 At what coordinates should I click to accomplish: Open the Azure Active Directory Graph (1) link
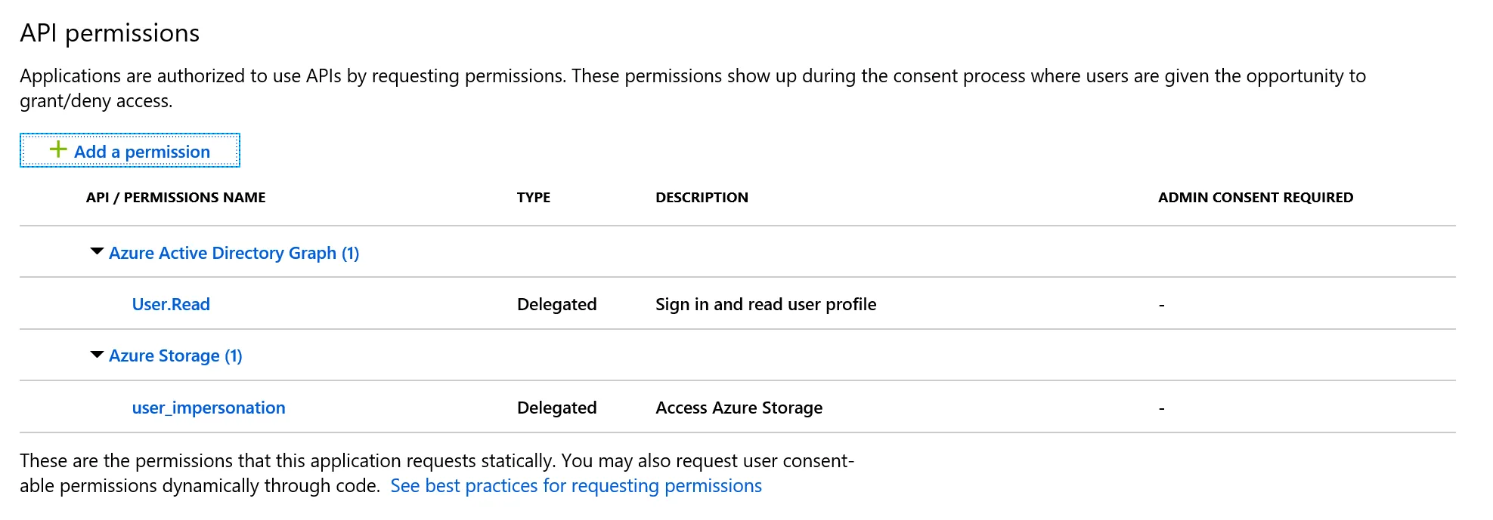pos(234,253)
